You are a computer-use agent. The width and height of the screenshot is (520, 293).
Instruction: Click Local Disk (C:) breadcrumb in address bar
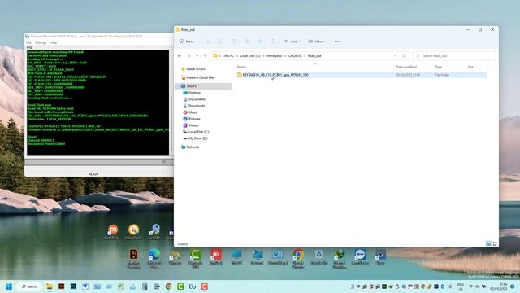(x=250, y=56)
